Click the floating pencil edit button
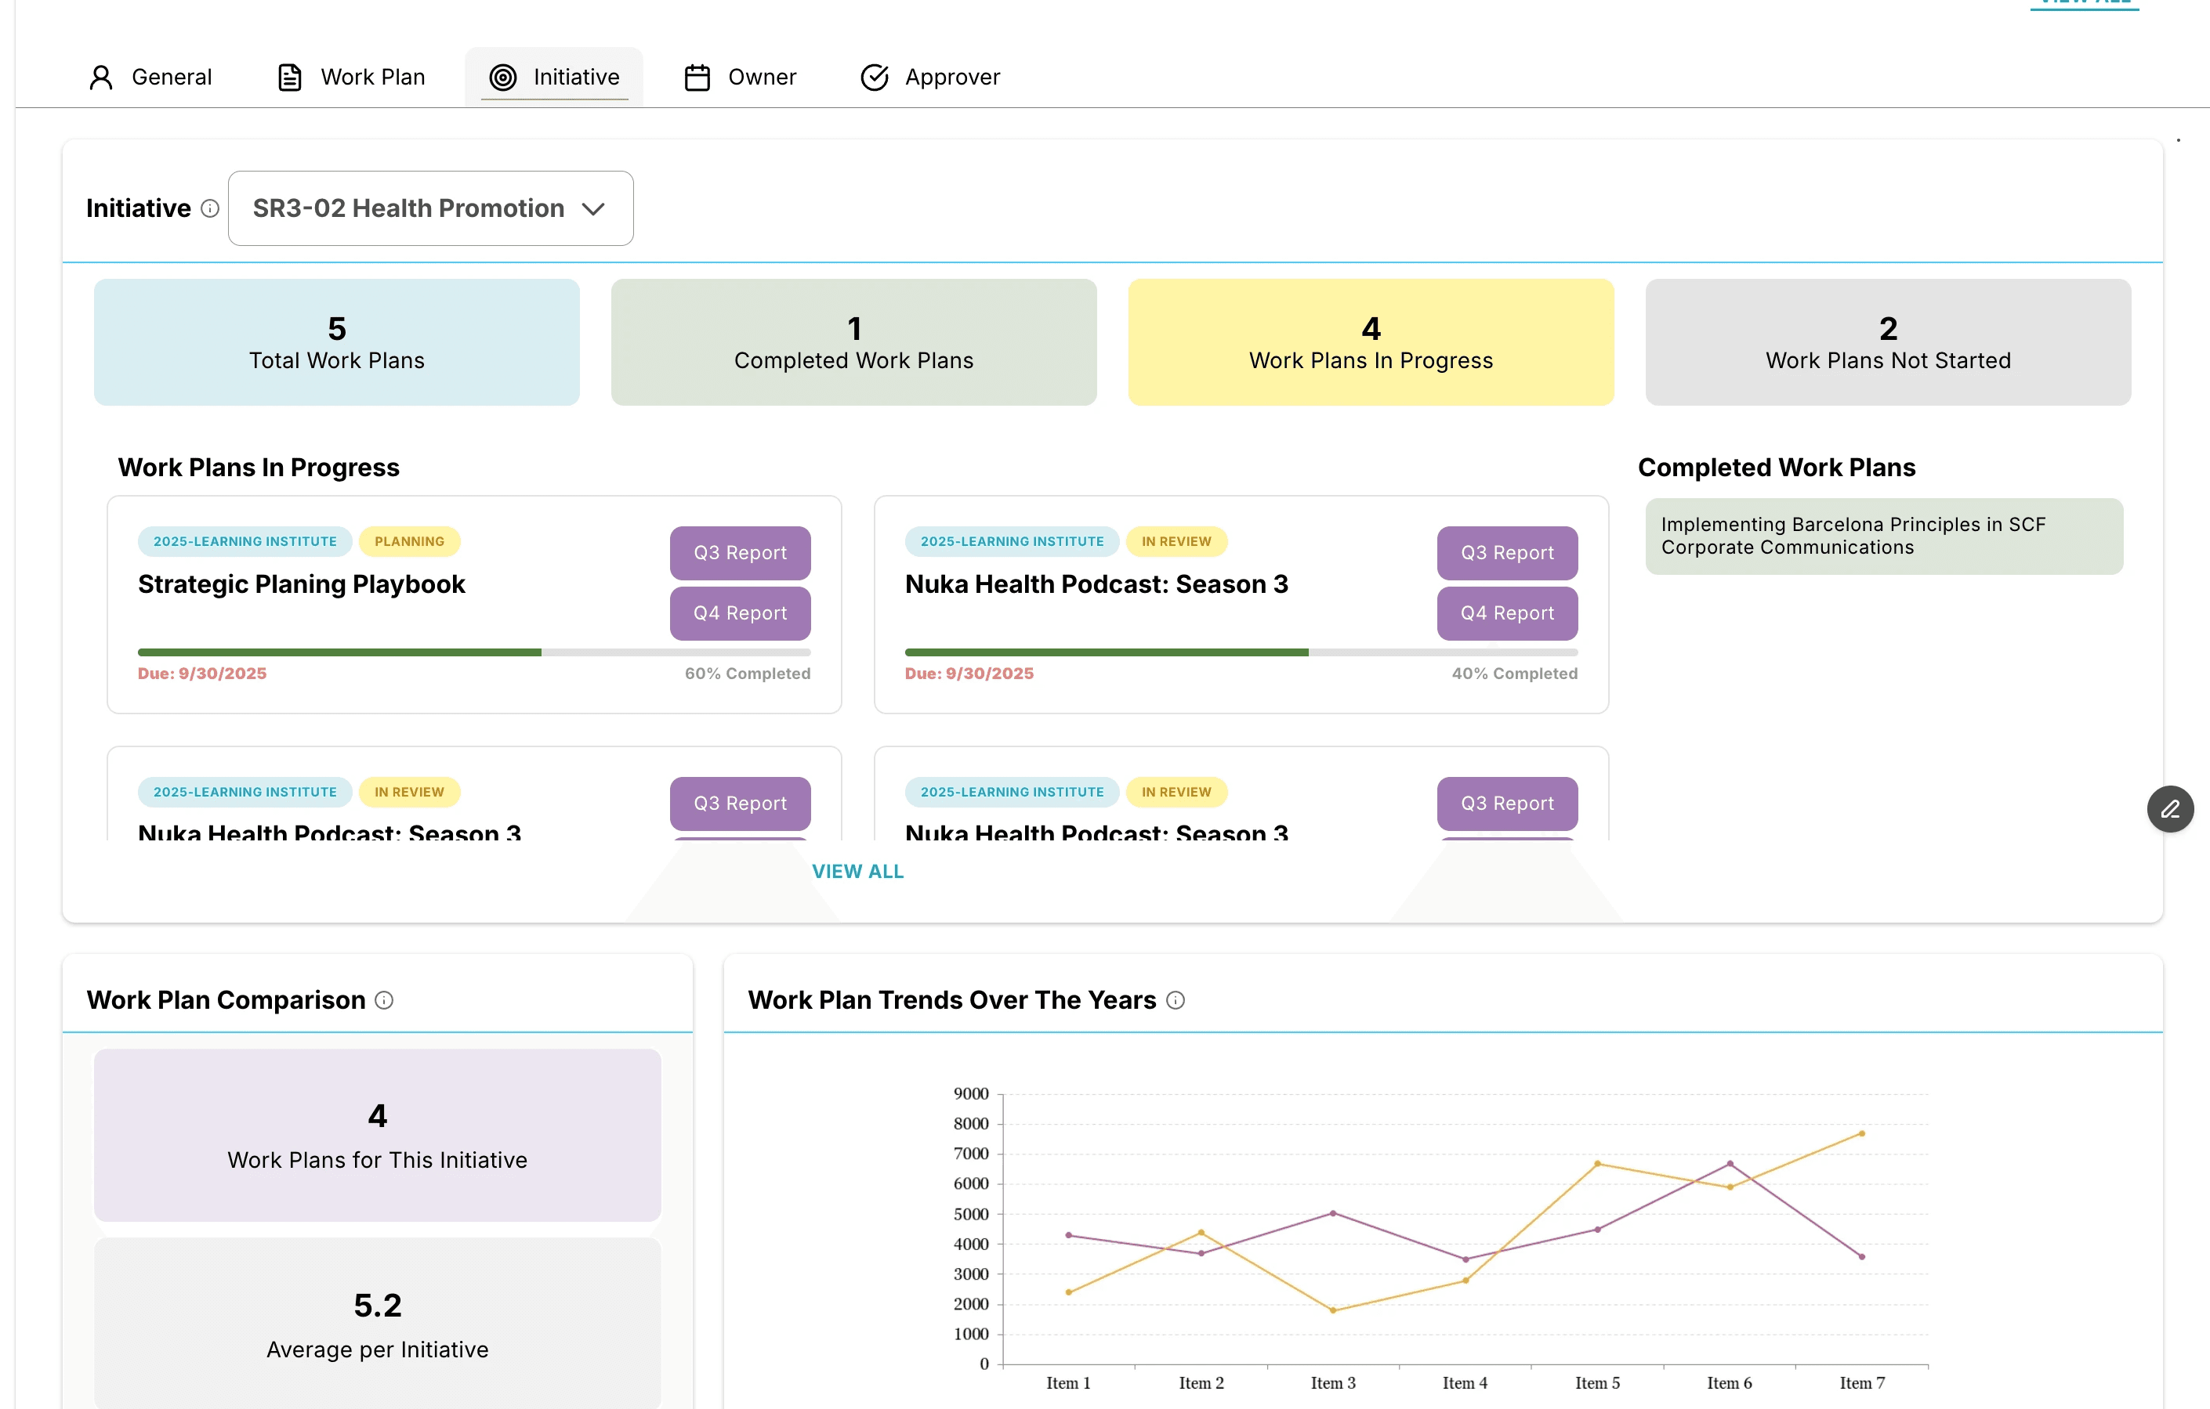 tap(2169, 809)
